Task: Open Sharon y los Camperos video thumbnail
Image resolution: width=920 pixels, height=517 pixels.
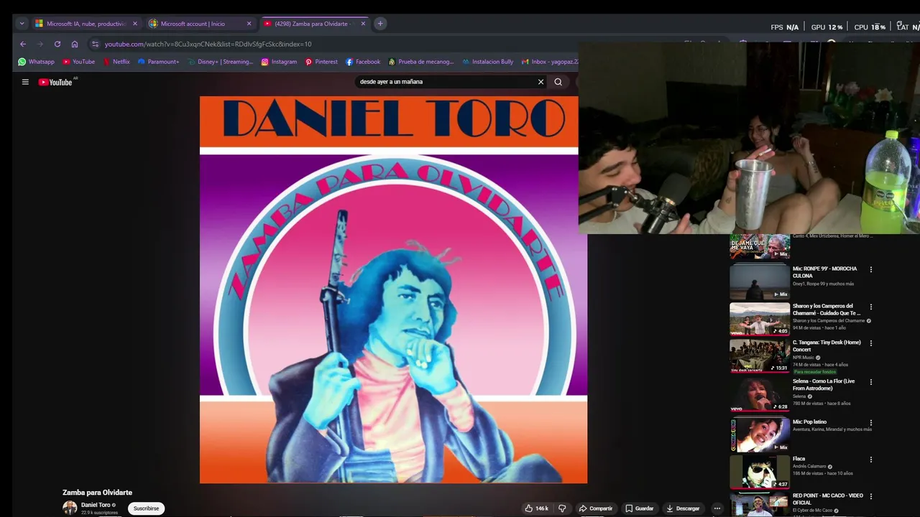Action: pyautogui.click(x=760, y=319)
